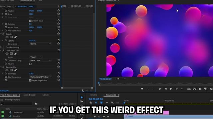Toggle the Scale animation stopwatch

[6, 14]
